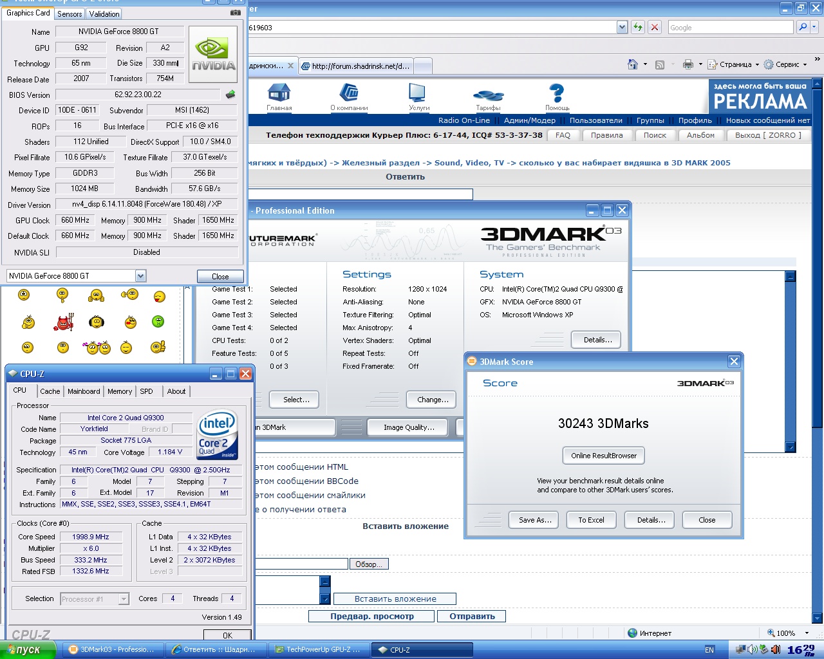Screen dimensions: 824x659
Task: Click the BIOS save chip icon in GPU-Z
Action: click(230, 95)
